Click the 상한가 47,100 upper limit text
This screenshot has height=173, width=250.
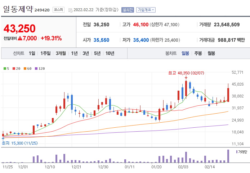click(164, 25)
